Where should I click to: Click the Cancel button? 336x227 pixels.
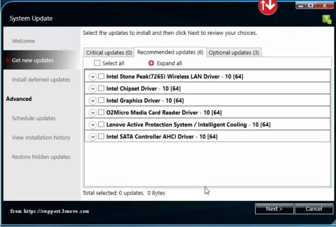point(314,209)
